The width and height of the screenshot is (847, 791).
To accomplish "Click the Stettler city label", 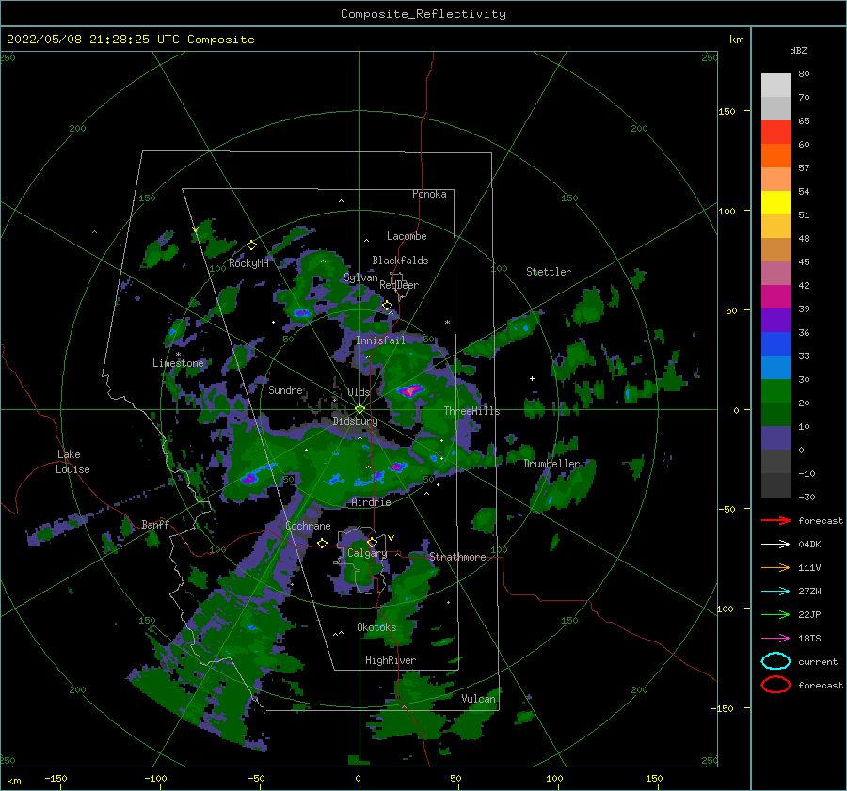I will click(x=549, y=272).
